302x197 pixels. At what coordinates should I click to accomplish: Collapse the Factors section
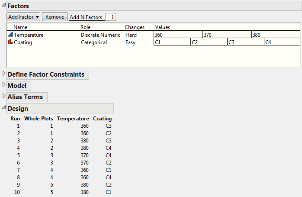[3, 5]
